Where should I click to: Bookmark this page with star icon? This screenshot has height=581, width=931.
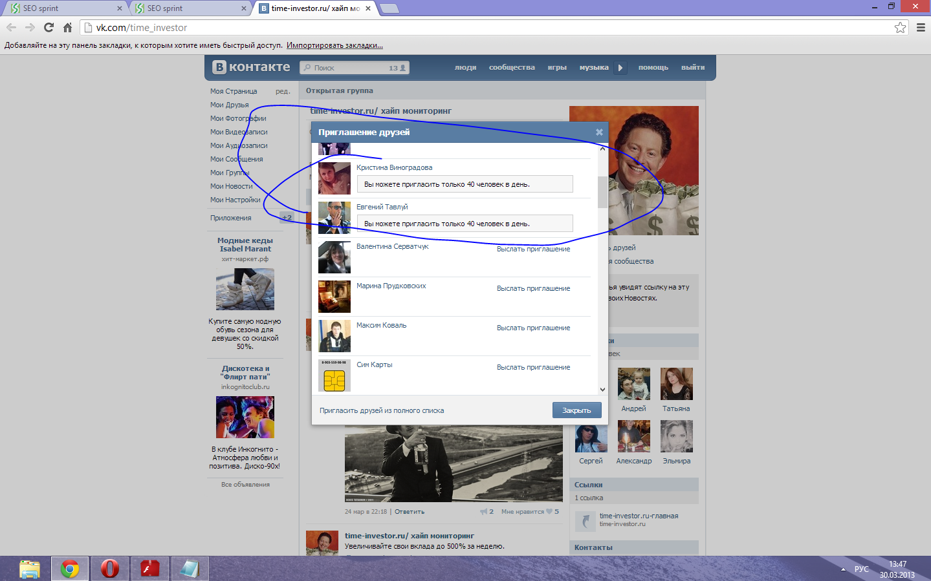click(x=900, y=28)
